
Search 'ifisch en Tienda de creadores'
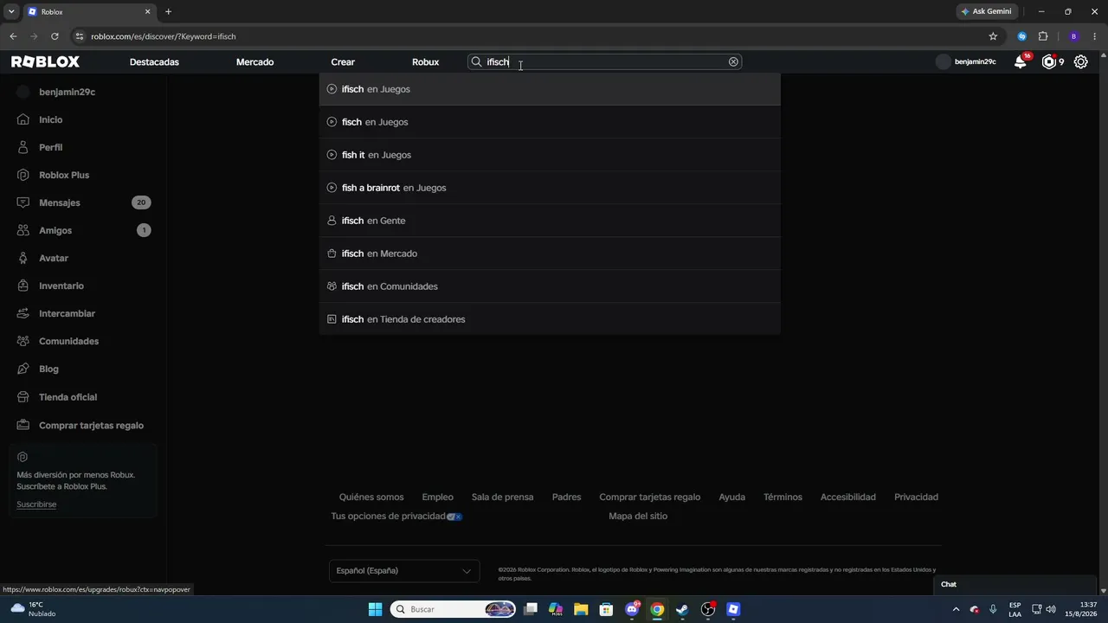550,319
